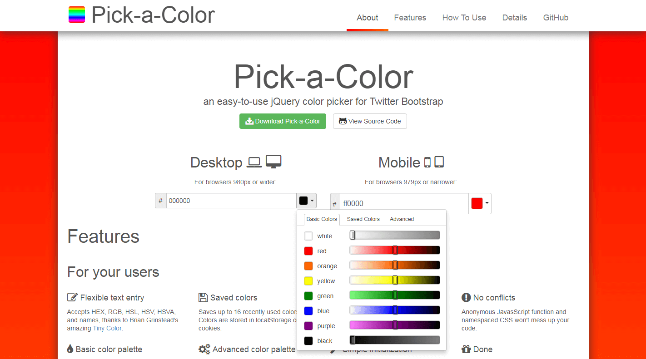The image size is (646, 359).
Task: Switch to the Basic Colors tab
Action: pyautogui.click(x=322, y=219)
